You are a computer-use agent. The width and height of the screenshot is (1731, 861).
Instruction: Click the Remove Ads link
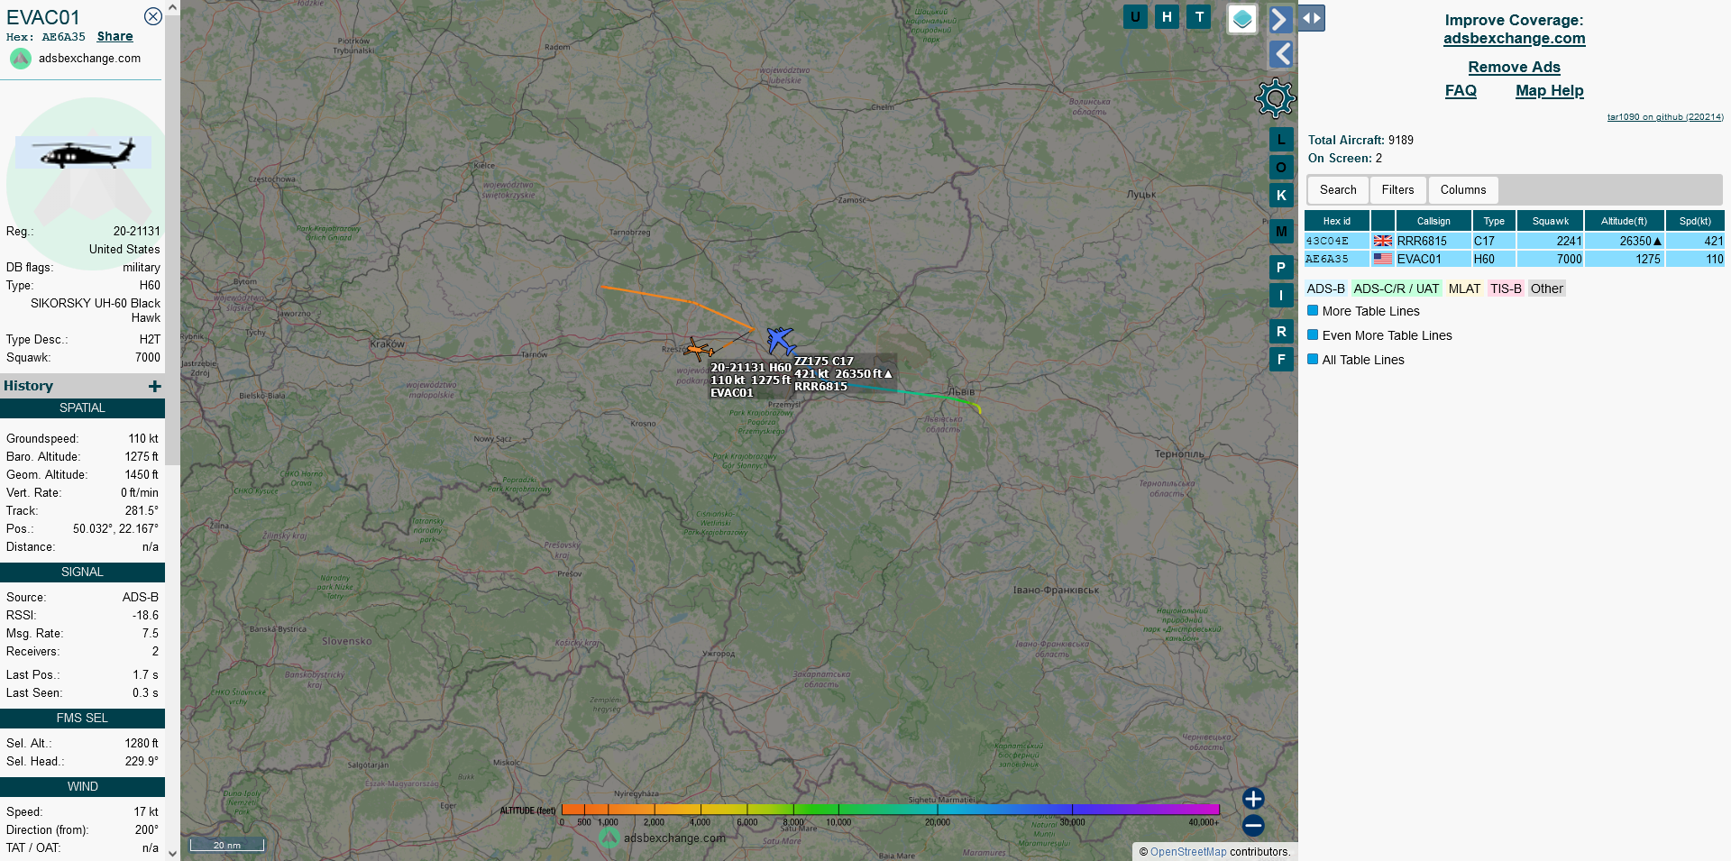[1514, 67]
